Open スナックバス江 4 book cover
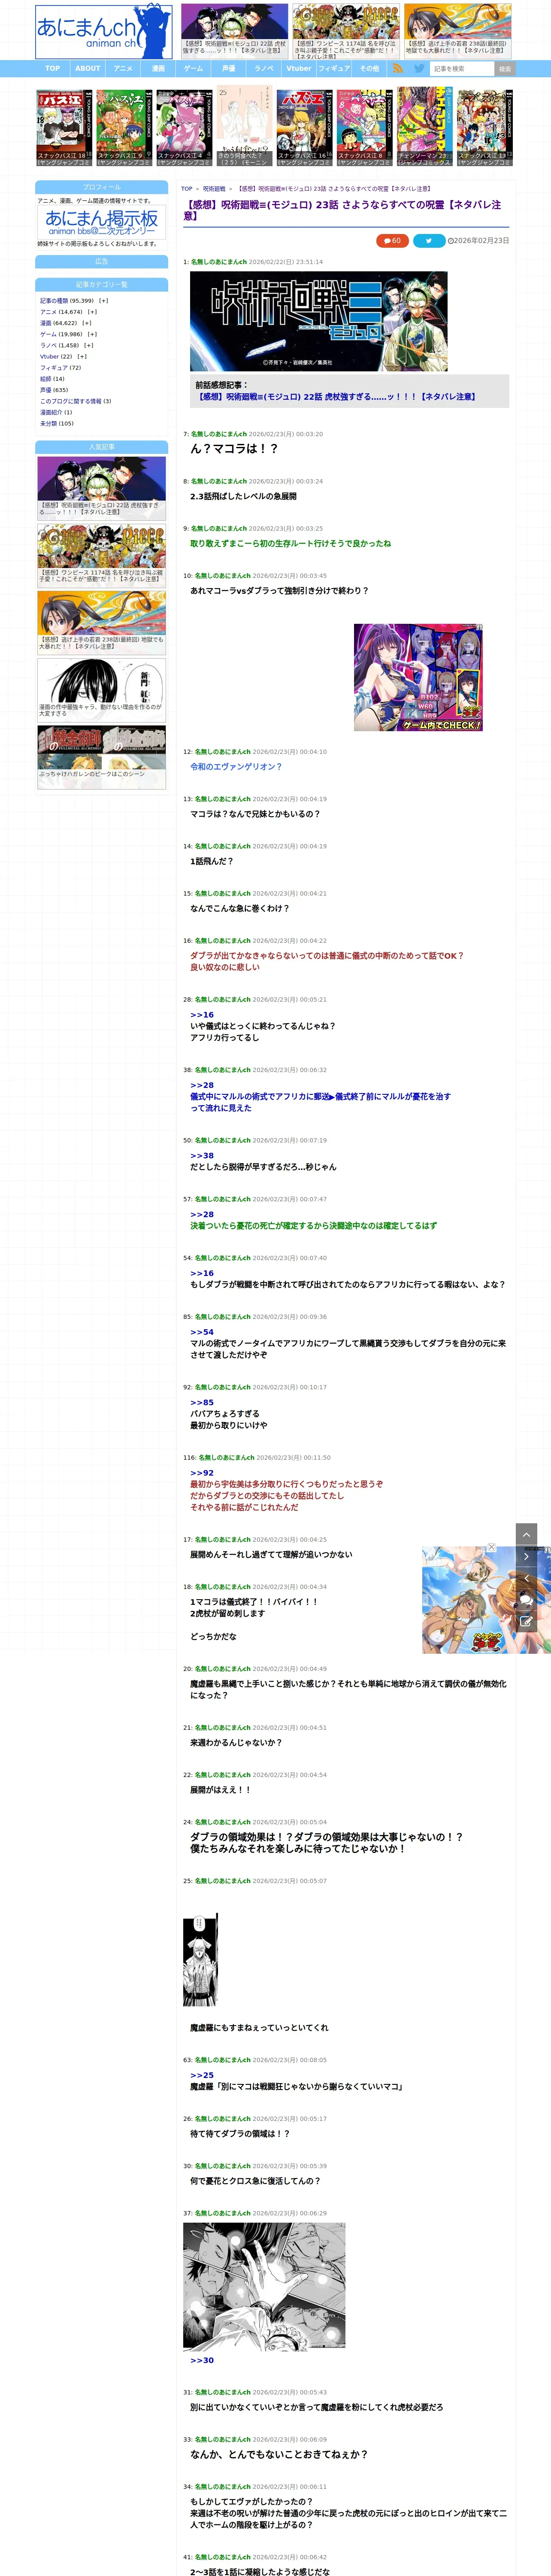This screenshot has height=2576, width=551. point(184,127)
